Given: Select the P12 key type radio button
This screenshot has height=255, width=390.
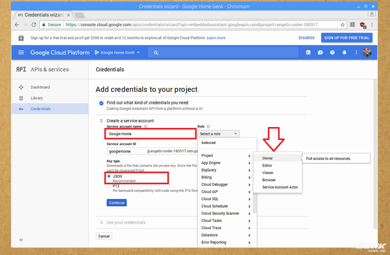Looking at the screenshot, I should click(x=109, y=186).
